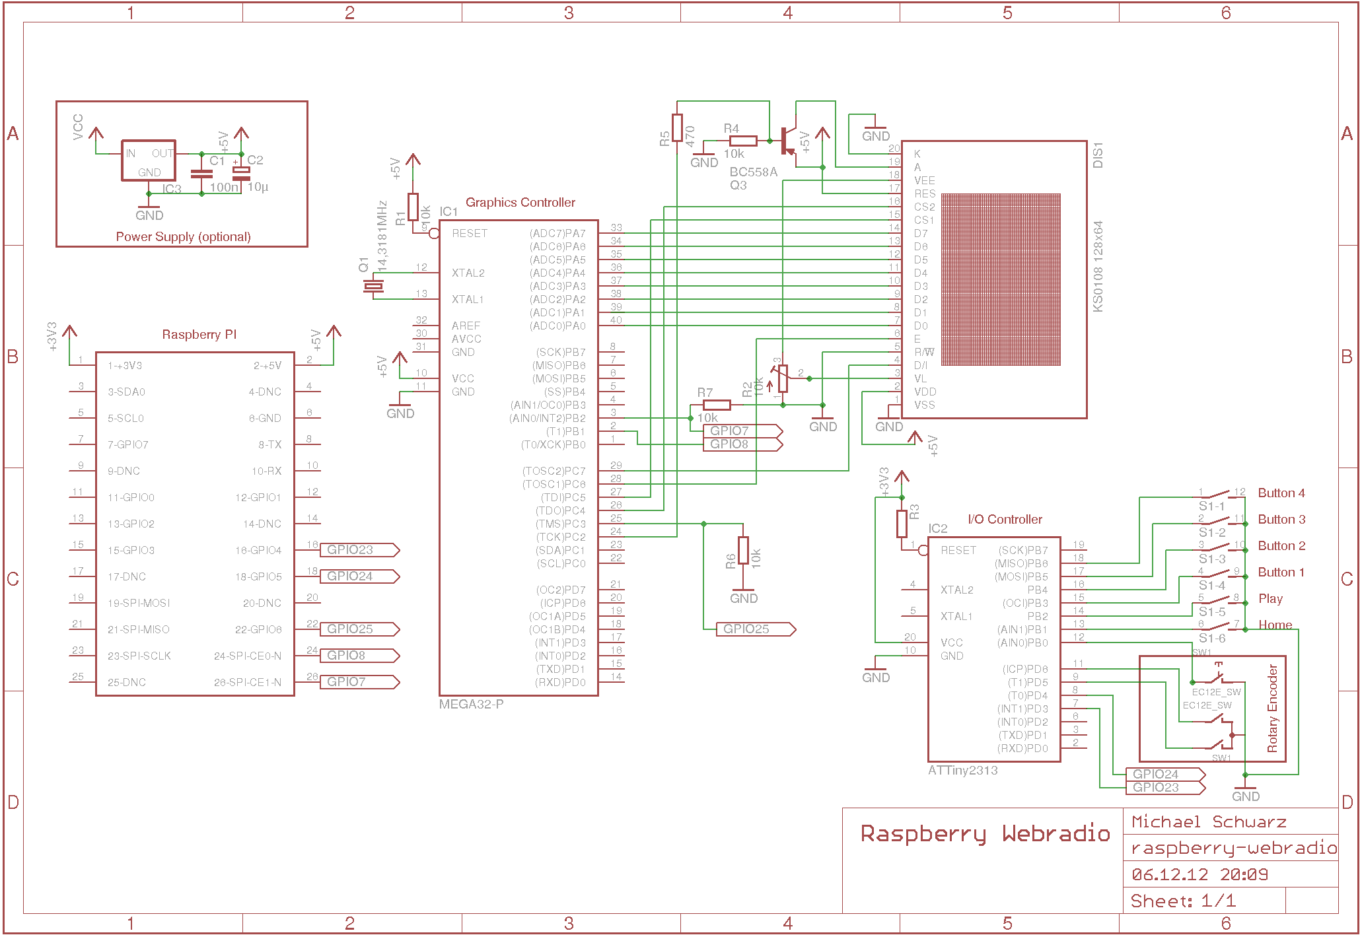Click the "Sheet: 1/1" field
Viewport: 1360px width, 937px height.
pyautogui.click(x=1183, y=901)
